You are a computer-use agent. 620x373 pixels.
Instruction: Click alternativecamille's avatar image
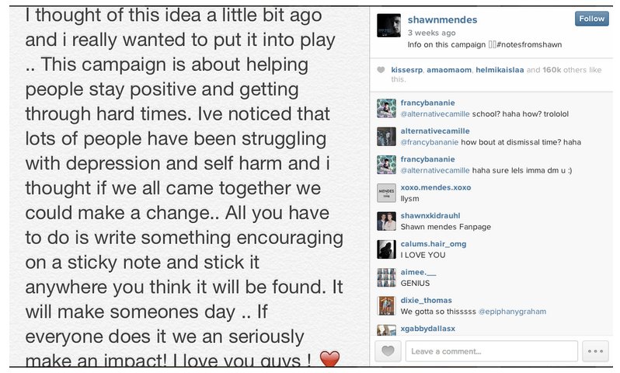coord(386,136)
